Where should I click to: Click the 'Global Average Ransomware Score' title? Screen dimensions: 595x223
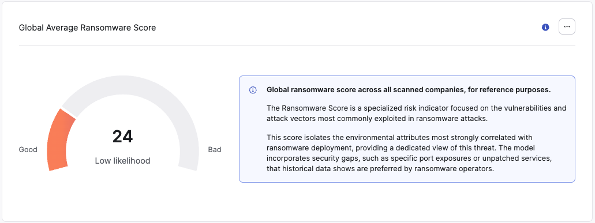point(87,28)
